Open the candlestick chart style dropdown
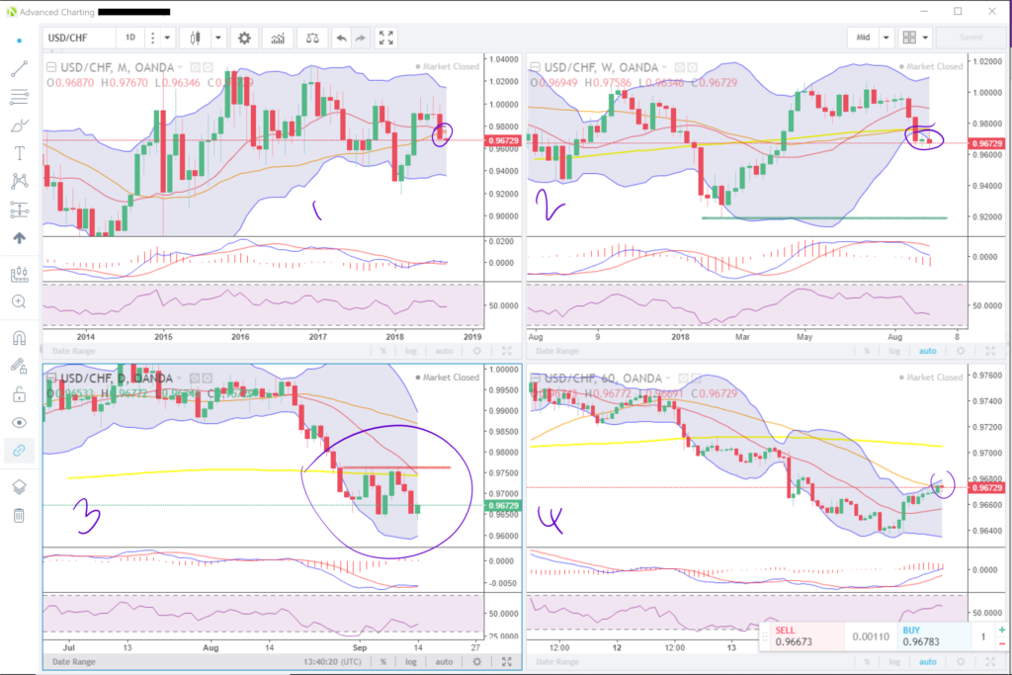 point(218,38)
